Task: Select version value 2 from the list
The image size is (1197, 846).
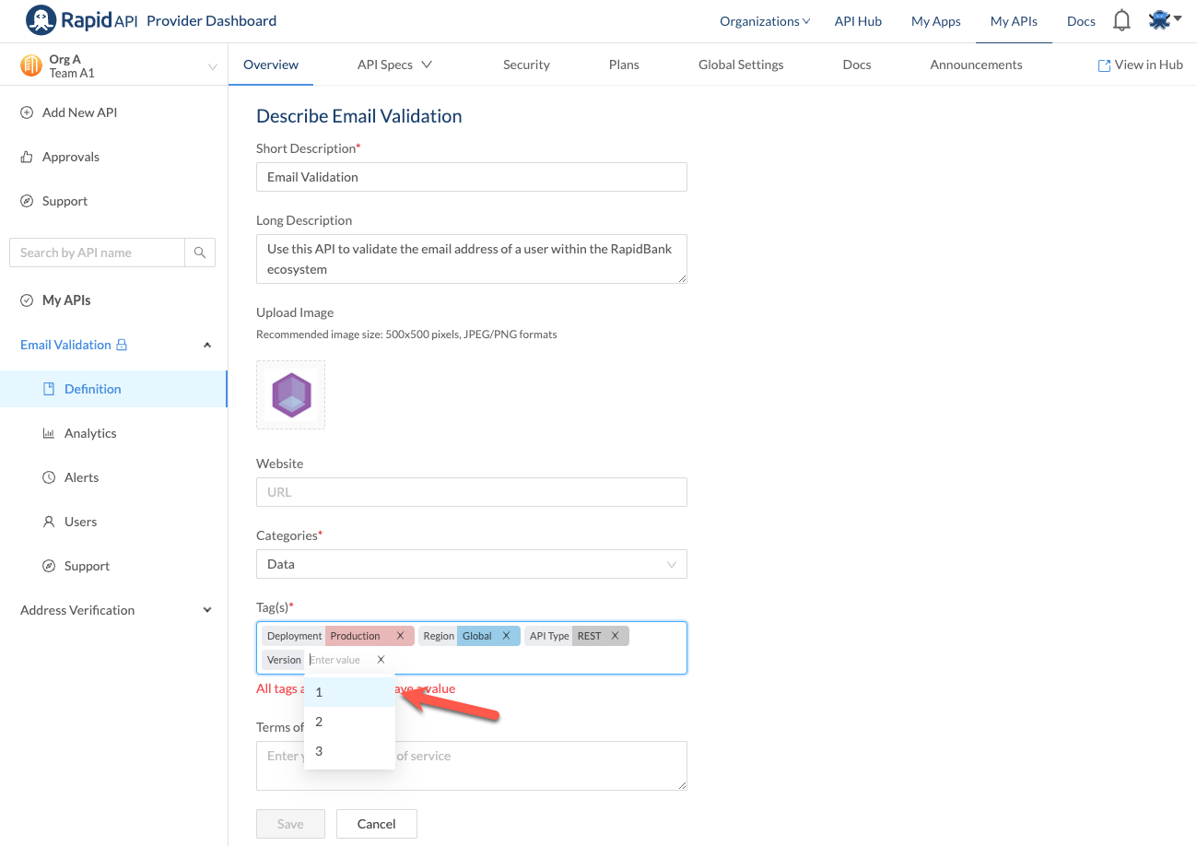Action: [x=350, y=722]
